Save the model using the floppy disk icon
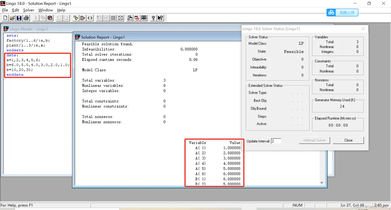The image size is (391, 210). click(x=19, y=18)
